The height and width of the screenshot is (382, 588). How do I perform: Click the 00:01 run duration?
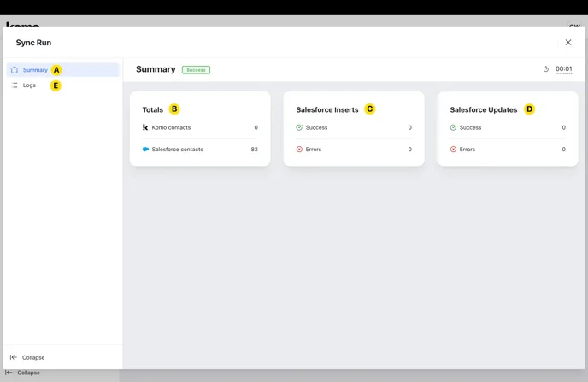(563, 68)
